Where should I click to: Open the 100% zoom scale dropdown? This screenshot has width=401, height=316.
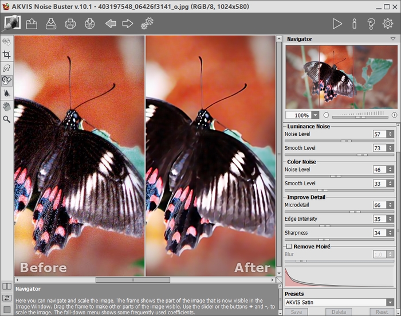(315, 115)
